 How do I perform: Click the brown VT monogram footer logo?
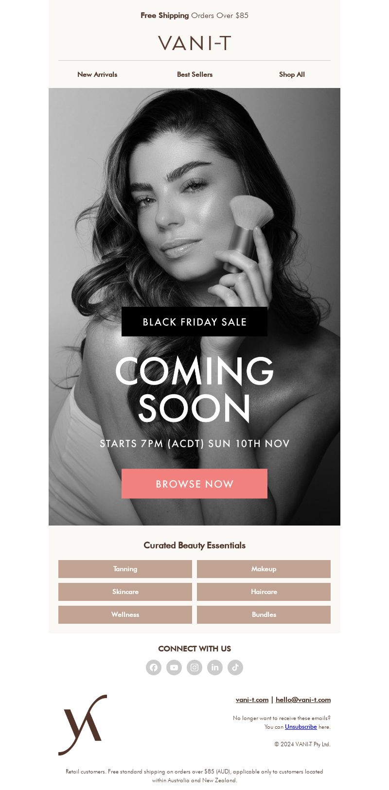[83, 725]
